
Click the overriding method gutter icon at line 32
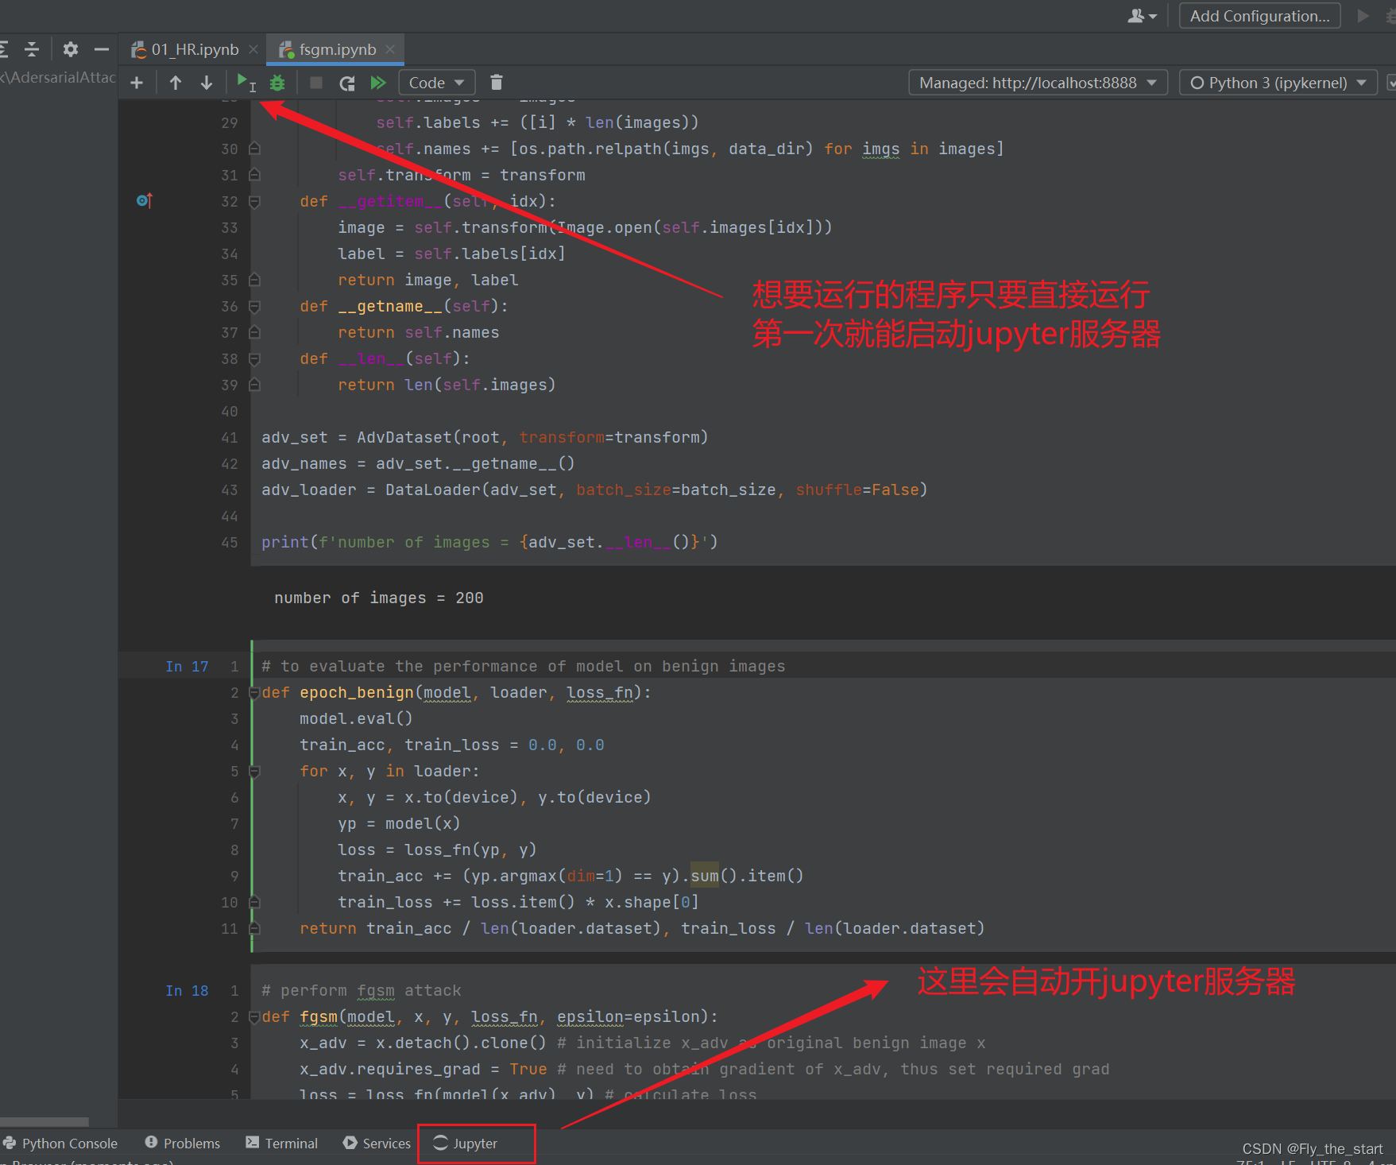[144, 201]
